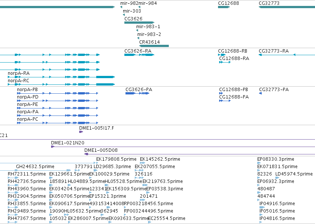Click the norpA-RC transcript label
The height and width of the screenshot is (224, 315).
(18, 81)
